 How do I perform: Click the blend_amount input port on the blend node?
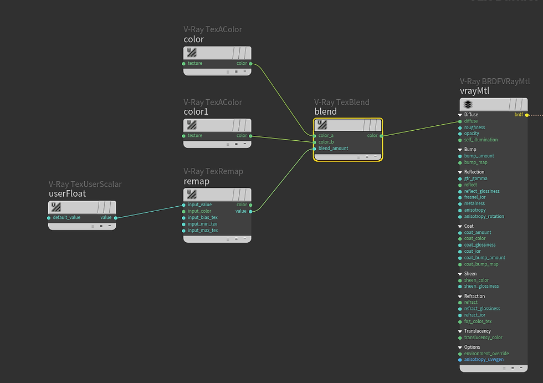pyautogui.click(x=315, y=149)
